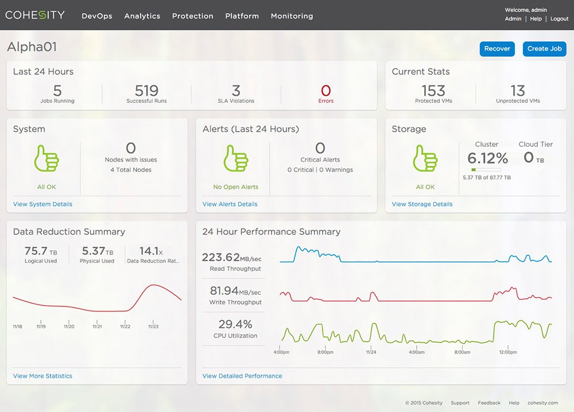Click the Create Job button

coord(544,49)
